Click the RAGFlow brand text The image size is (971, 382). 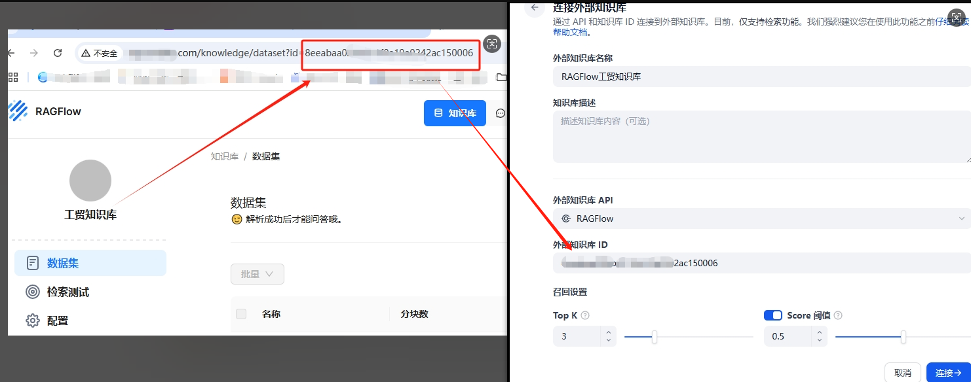coord(58,112)
